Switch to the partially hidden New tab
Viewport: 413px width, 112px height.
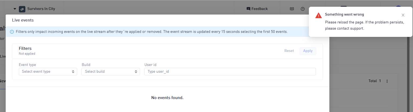pos(3,81)
